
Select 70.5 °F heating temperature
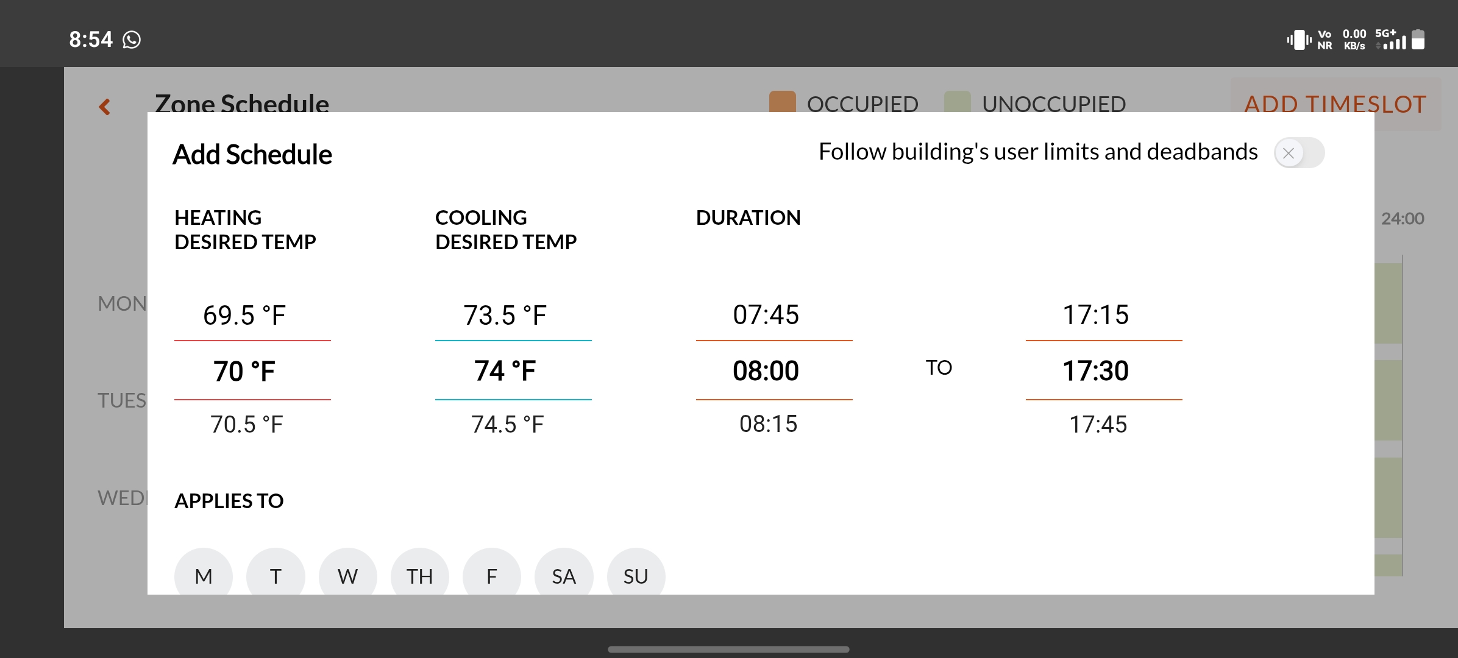247,424
